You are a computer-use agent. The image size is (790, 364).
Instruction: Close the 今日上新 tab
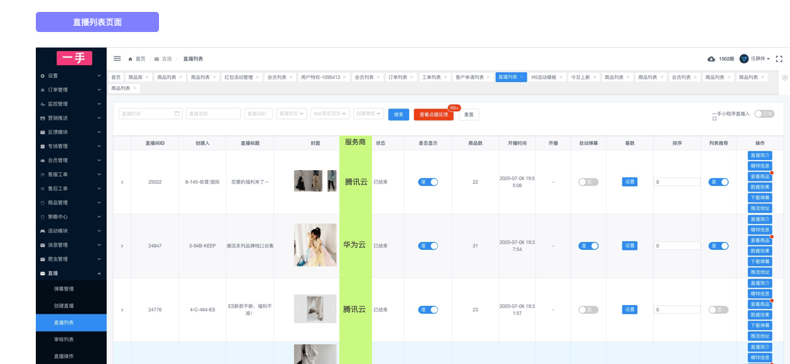point(595,77)
